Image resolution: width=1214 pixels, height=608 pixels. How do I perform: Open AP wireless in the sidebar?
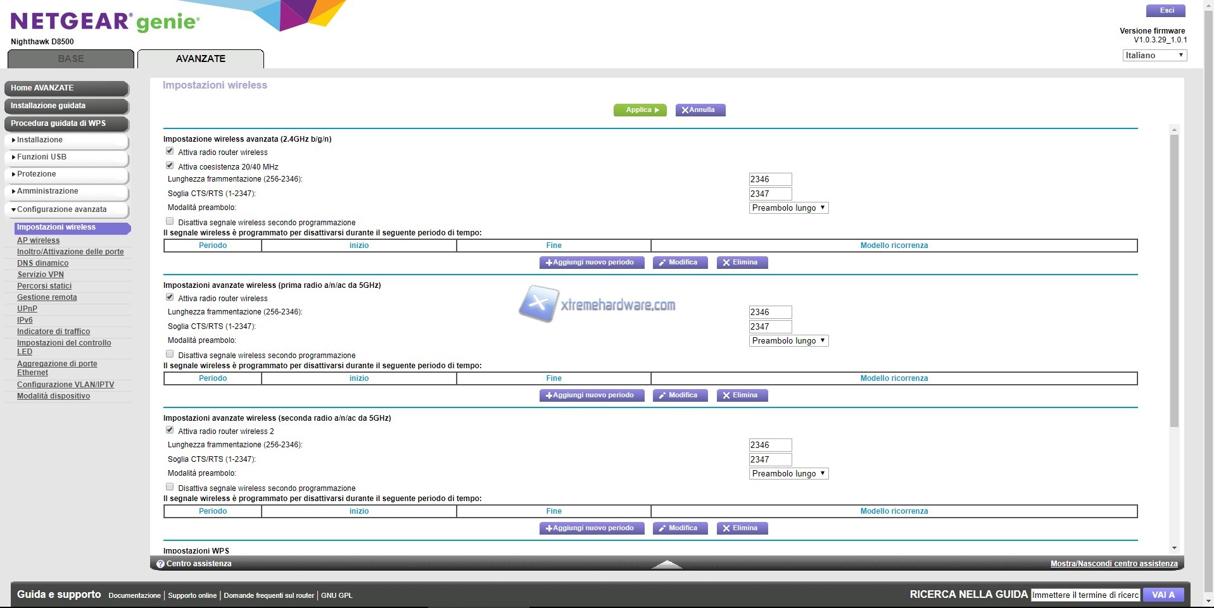coord(38,240)
